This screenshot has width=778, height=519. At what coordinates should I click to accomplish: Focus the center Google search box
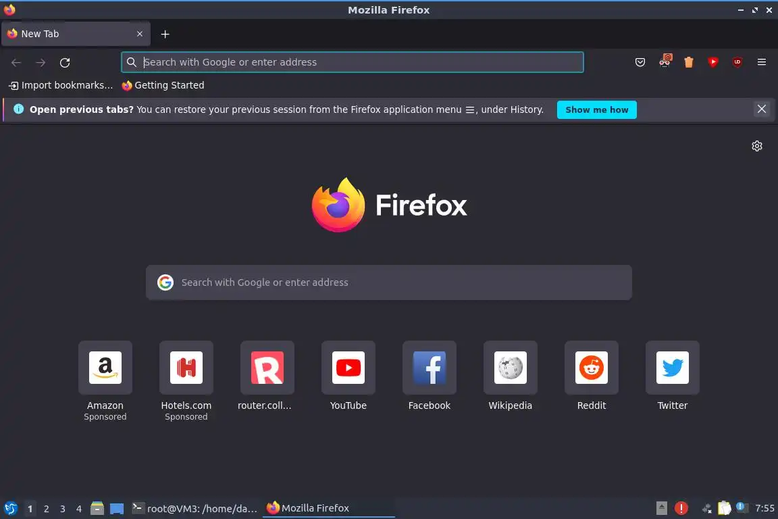388,282
